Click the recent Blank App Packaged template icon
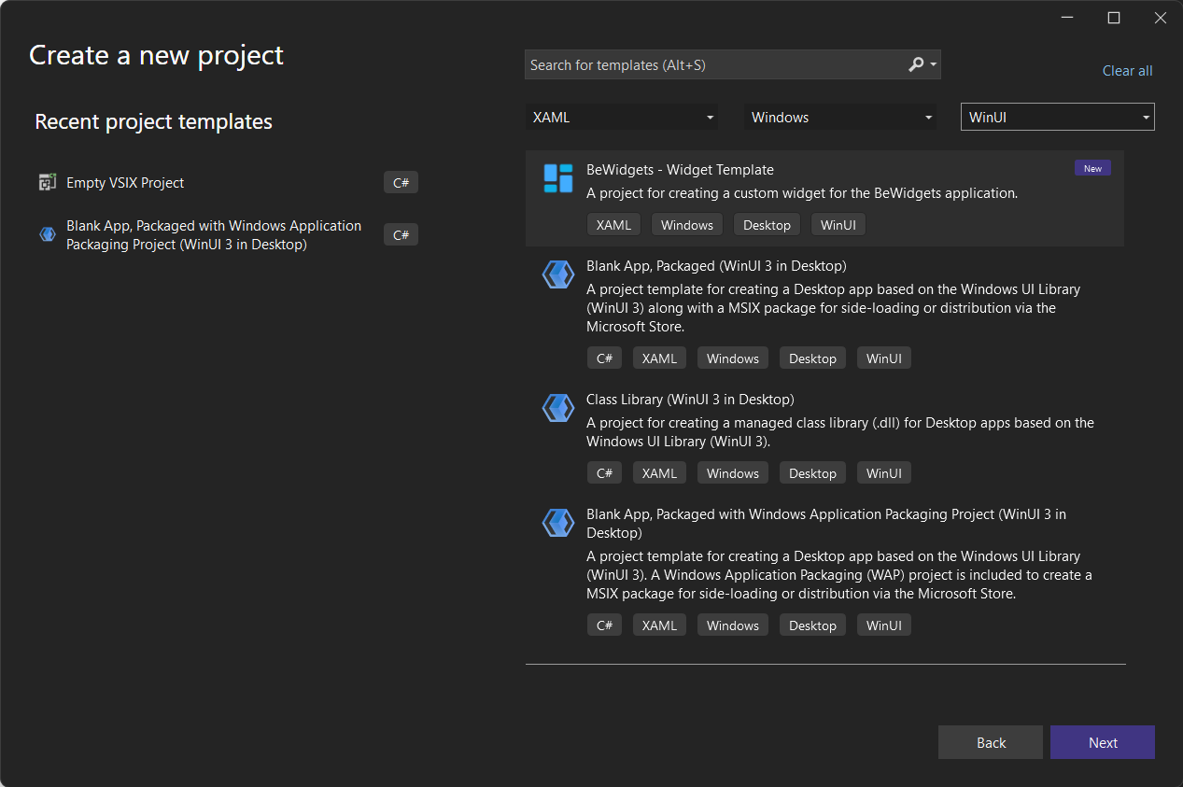The width and height of the screenshot is (1183, 787). pos(47,234)
